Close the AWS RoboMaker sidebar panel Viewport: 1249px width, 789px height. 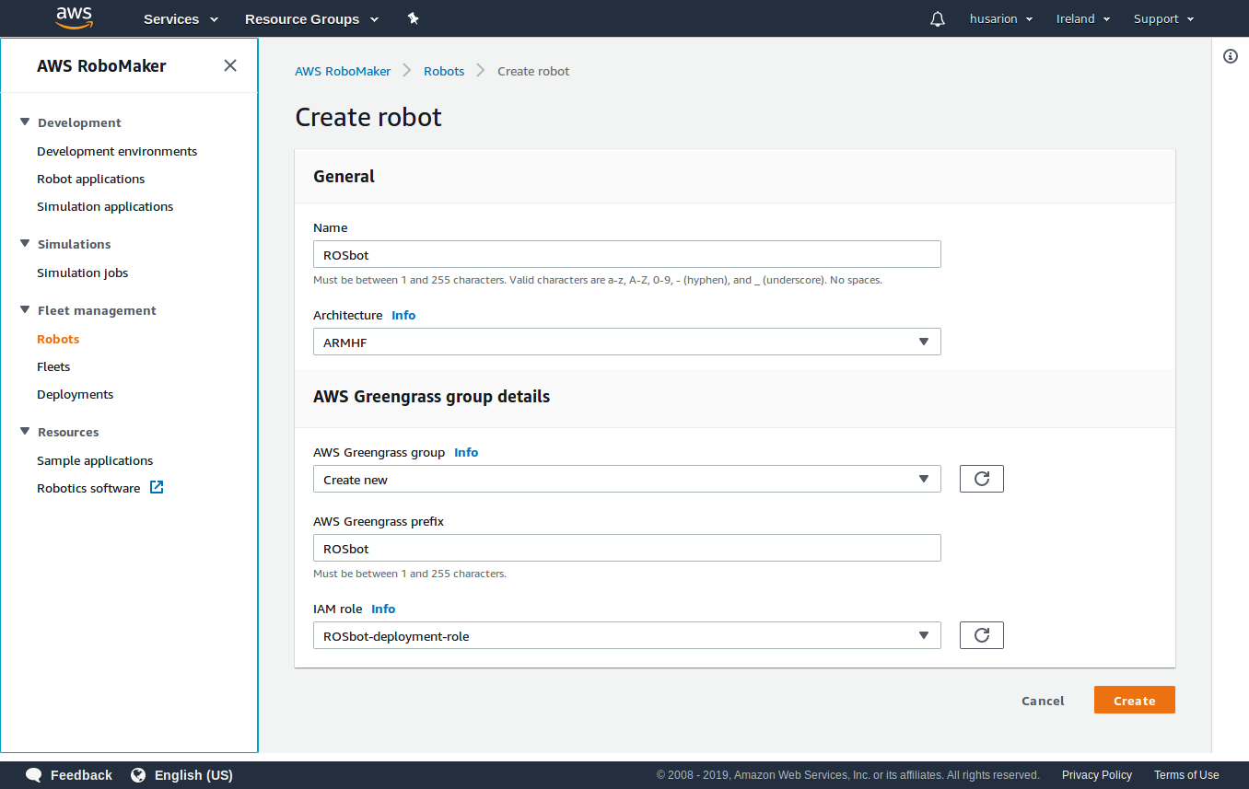point(230,65)
